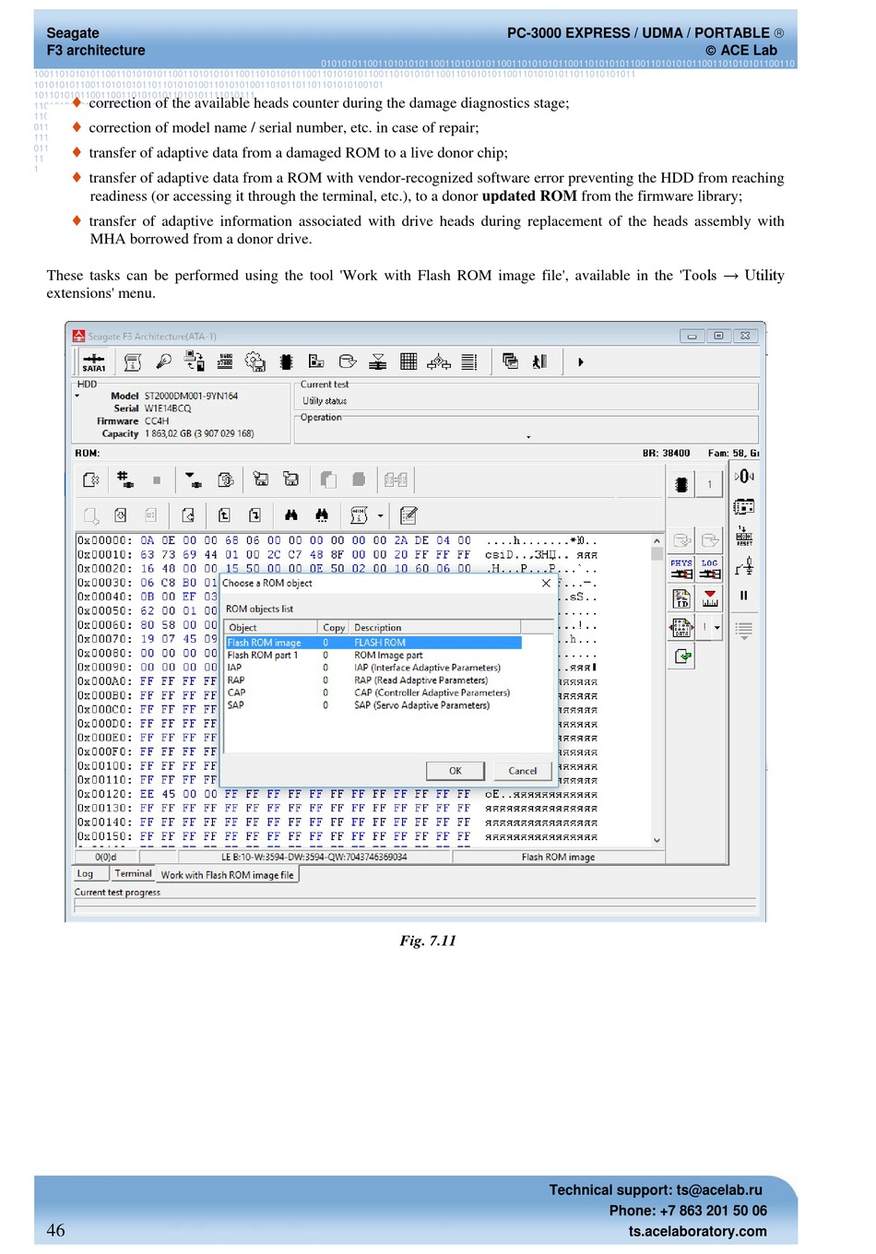Viewport: 876px width, 1254px height.
Task: Open the dropdown arrow beside exclamation button
Action: [717, 628]
